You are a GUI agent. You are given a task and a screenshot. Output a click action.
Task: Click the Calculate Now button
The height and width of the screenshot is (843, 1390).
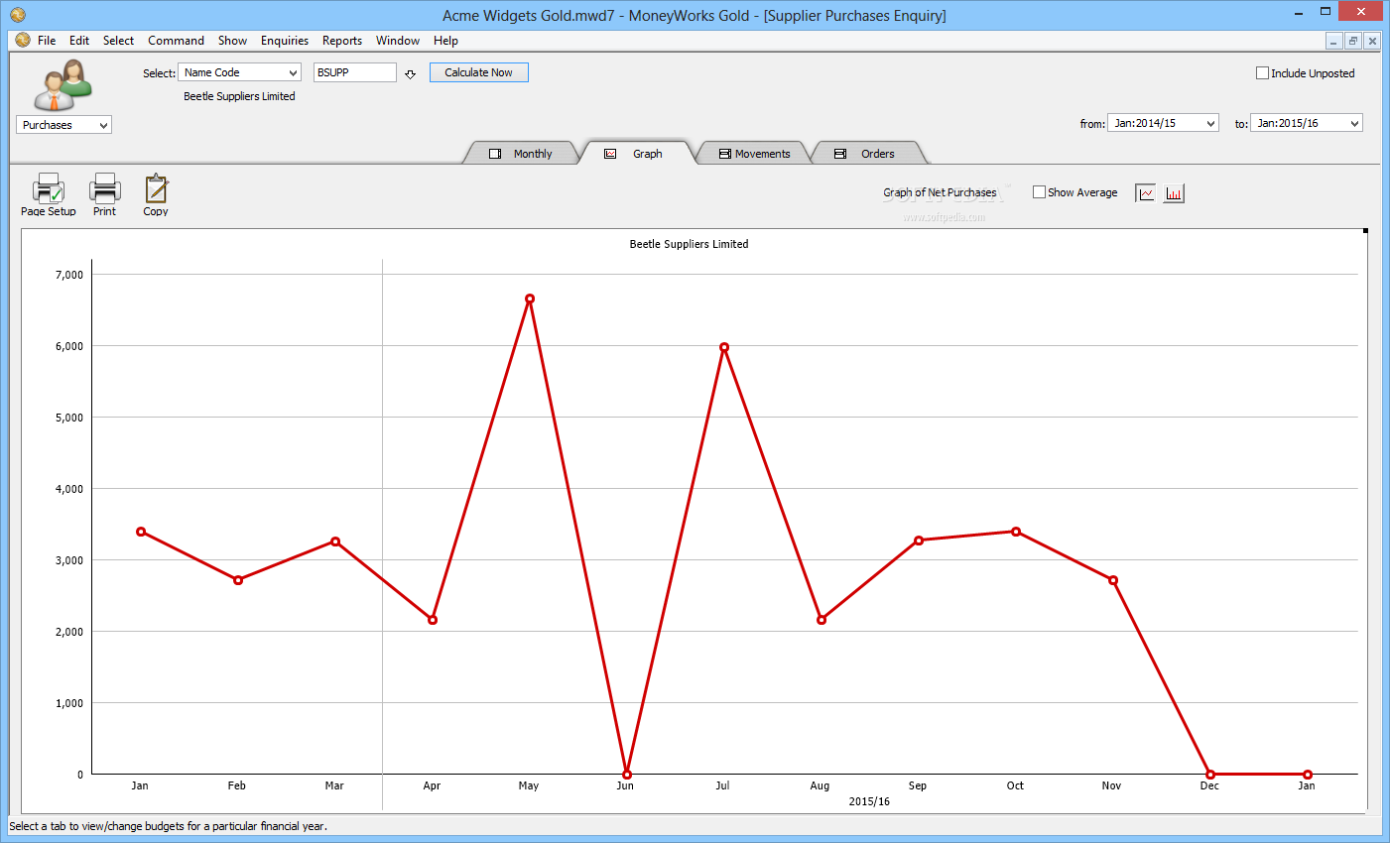479,72
